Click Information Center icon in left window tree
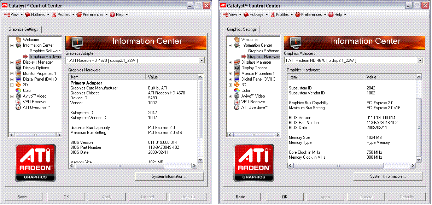Image resolution: width=432 pixels, height=205 pixels. pos(18,45)
